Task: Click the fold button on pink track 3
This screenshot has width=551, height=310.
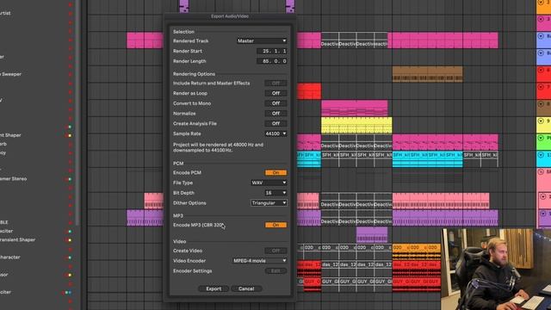Action: click(541, 19)
